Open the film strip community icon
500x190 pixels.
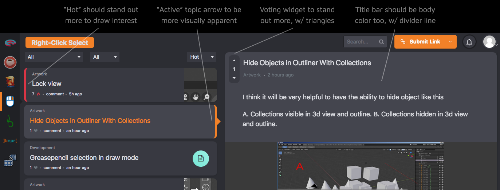(10, 160)
